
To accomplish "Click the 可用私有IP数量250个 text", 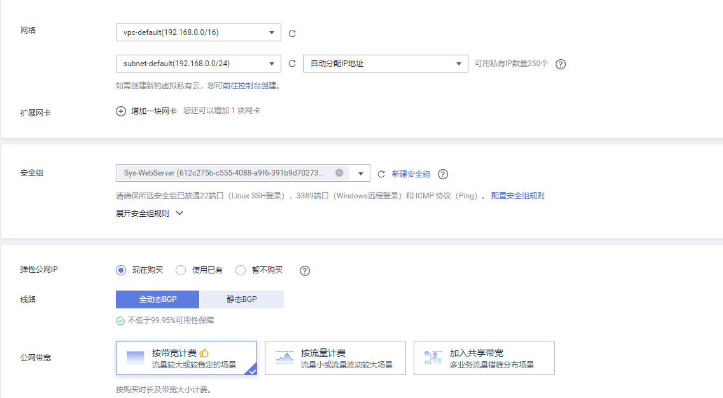I will coord(511,64).
